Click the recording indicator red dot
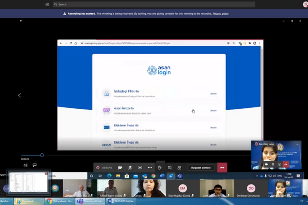Viewport: 308px width, 205px height. click(98, 168)
